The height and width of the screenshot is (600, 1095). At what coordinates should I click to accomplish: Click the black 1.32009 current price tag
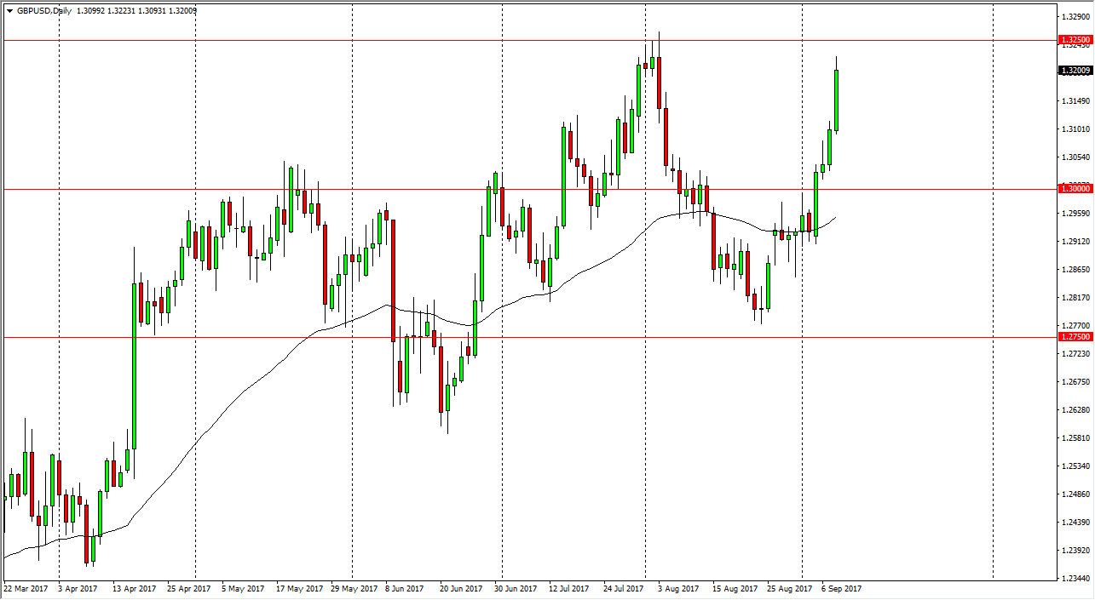[x=1075, y=71]
